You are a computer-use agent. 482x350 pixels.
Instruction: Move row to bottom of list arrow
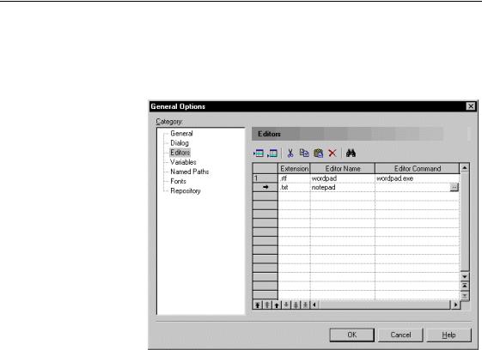305,305
